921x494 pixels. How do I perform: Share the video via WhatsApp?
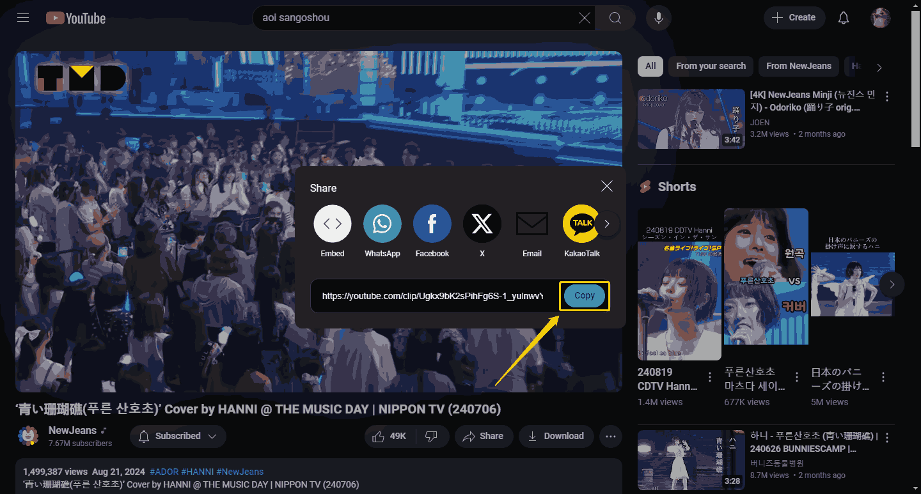coord(382,231)
